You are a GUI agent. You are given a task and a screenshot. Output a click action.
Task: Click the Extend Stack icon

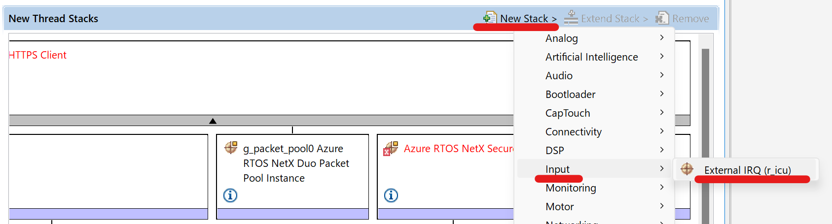coord(571,18)
